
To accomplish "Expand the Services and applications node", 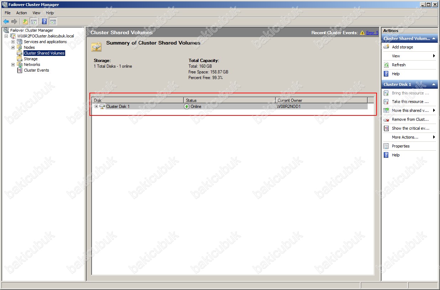I will click(13, 42).
